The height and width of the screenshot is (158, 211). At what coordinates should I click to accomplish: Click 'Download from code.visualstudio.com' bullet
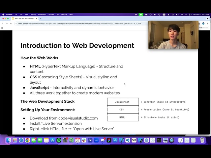64,118
